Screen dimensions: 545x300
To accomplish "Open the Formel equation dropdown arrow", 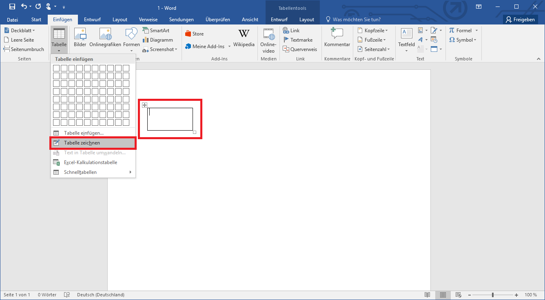I will pyautogui.click(x=476, y=31).
